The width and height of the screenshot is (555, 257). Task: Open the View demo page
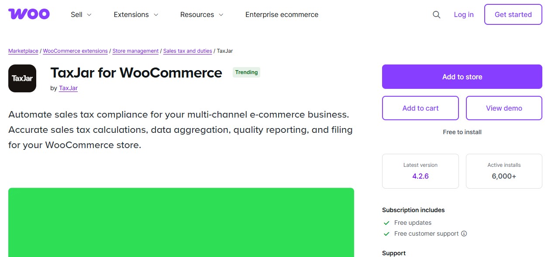tap(504, 108)
